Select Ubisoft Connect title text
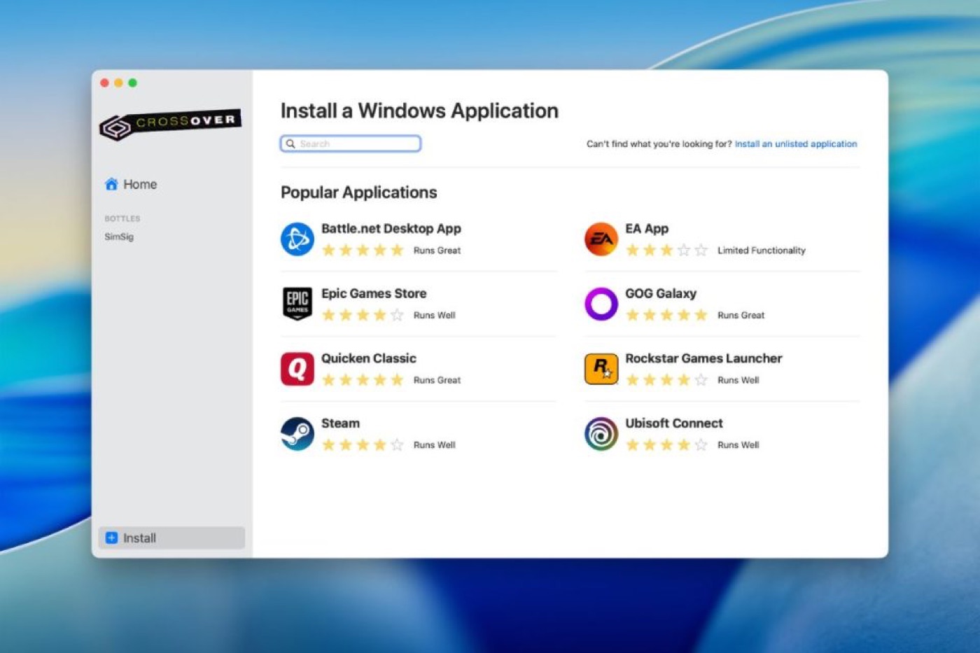The image size is (980, 653). click(x=674, y=423)
